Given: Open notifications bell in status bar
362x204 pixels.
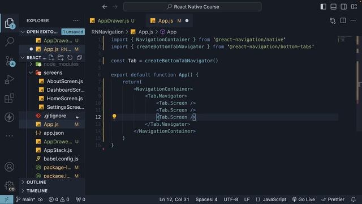Looking at the screenshot, I should [x=353, y=199].
